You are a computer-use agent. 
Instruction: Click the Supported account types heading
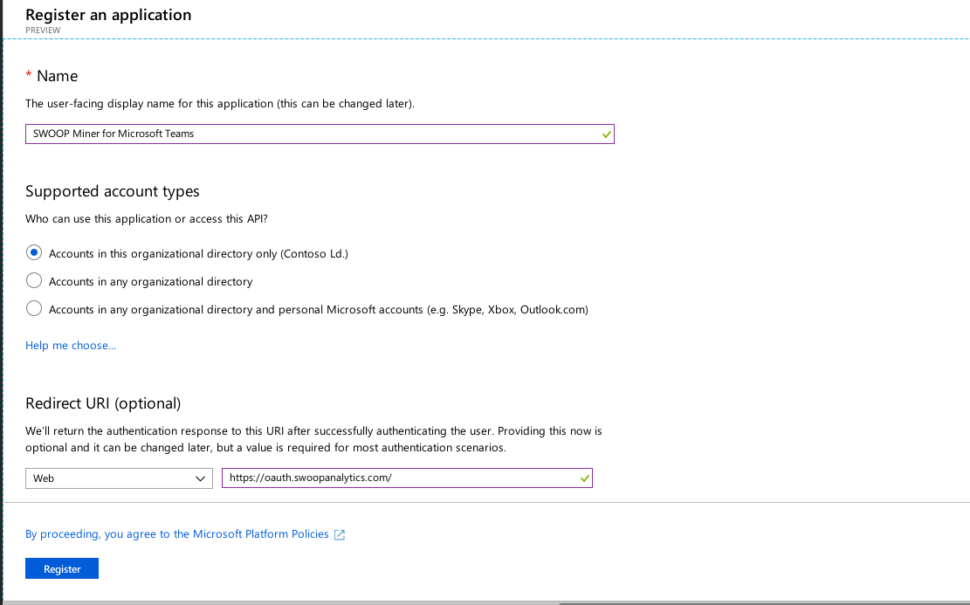112,191
